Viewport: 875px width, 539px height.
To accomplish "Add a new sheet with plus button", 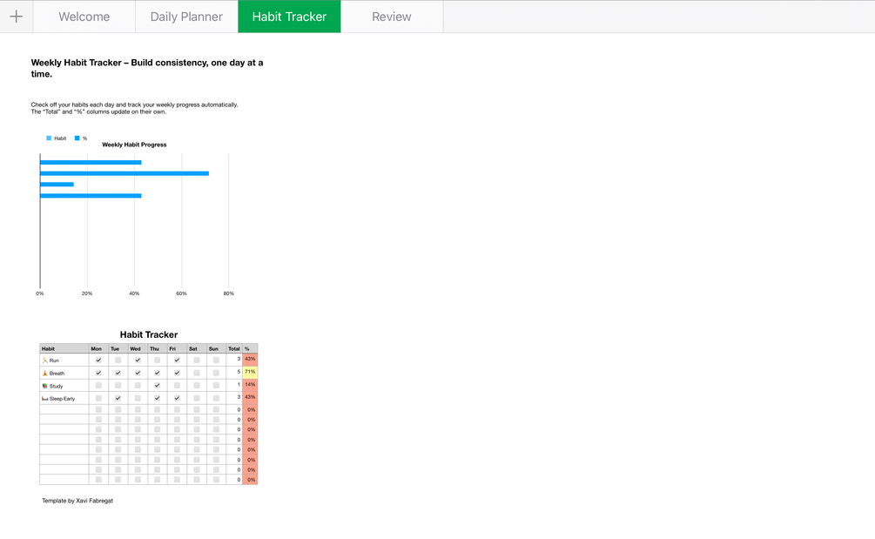I will point(17,17).
